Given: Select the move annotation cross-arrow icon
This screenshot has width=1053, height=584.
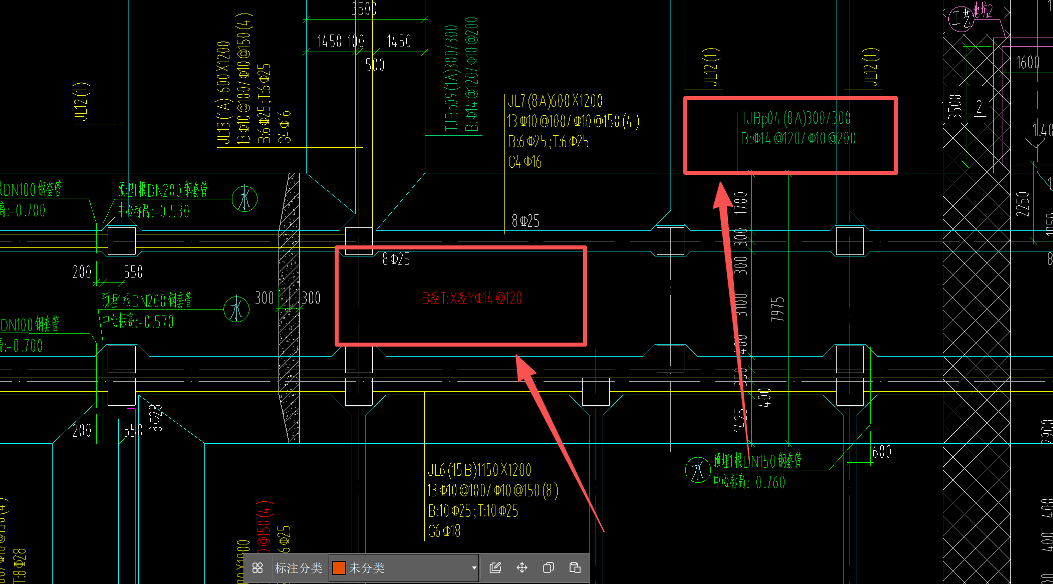Looking at the screenshot, I should tap(521, 567).
